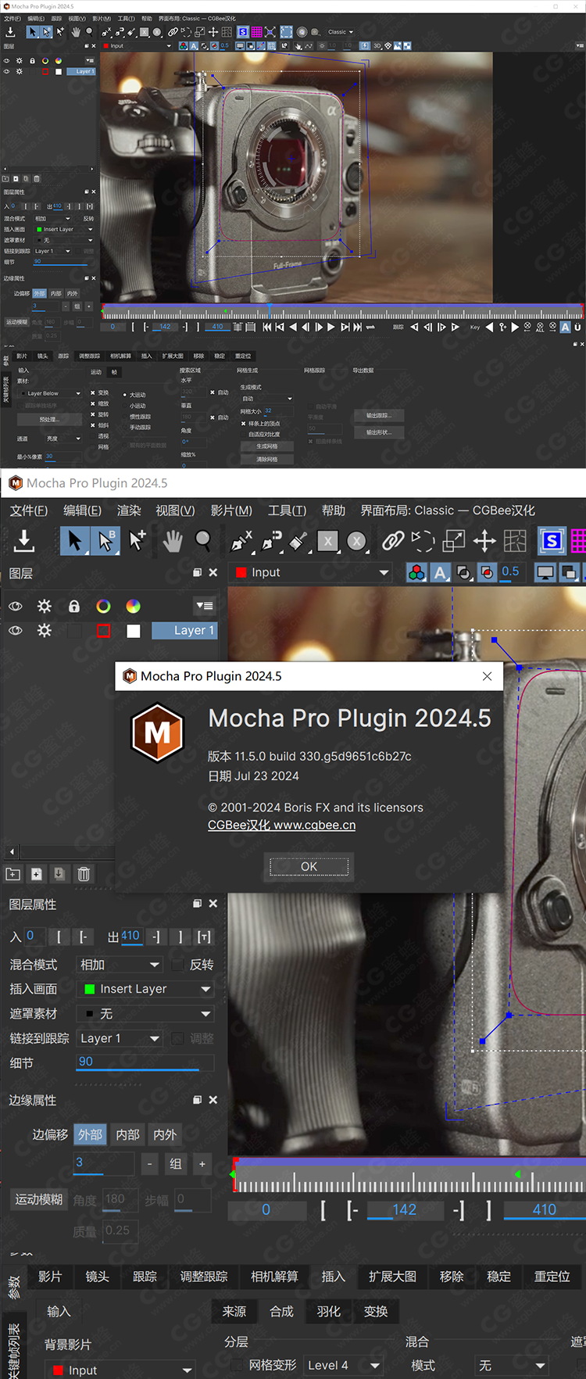Select the add point tool in enlarged toolbar
Screen dimensions: 586x1379
point(138,540)
